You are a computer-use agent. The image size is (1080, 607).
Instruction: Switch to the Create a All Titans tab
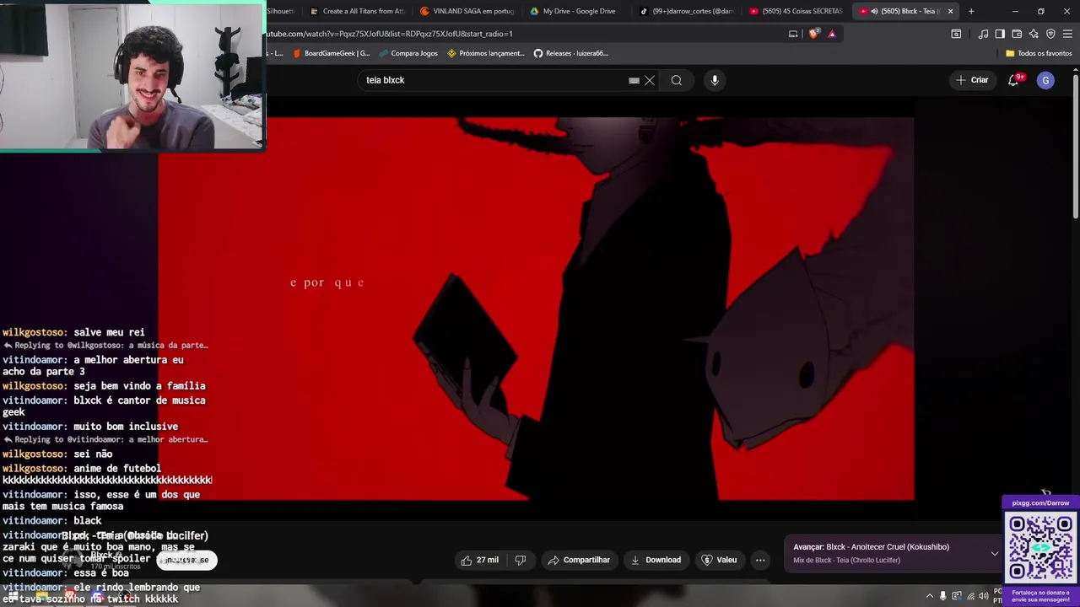(357, 11)
